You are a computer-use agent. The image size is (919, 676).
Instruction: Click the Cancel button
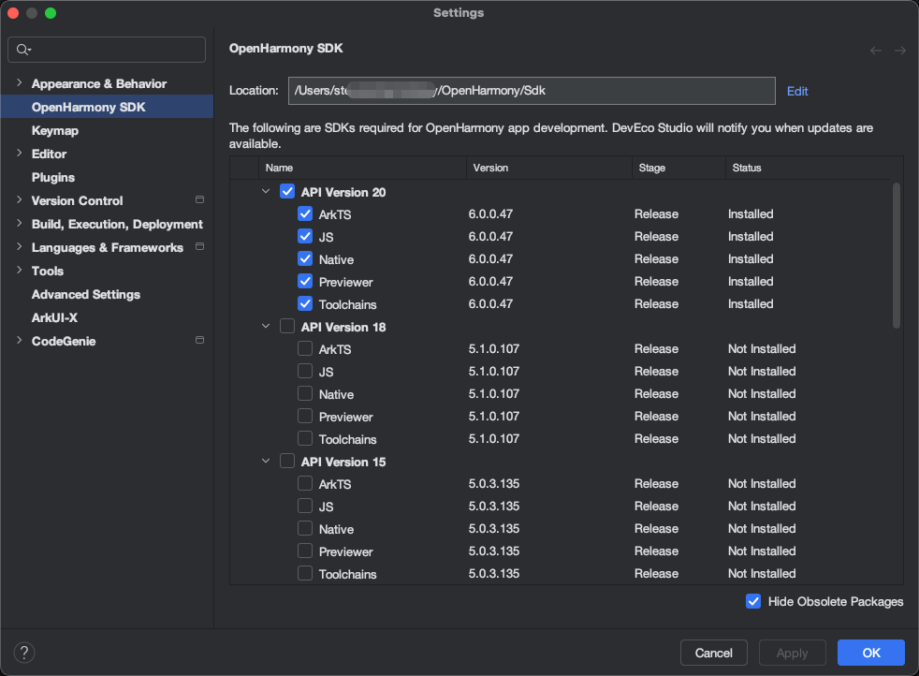point(713,653)
